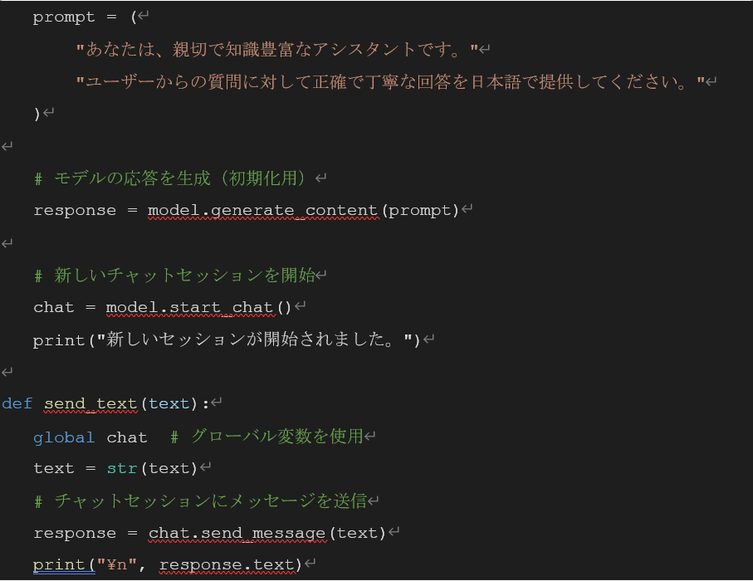The width and height of the screenshot is (753, 581).
Task: Click on "chat.send_message" text
Action: 237,533
